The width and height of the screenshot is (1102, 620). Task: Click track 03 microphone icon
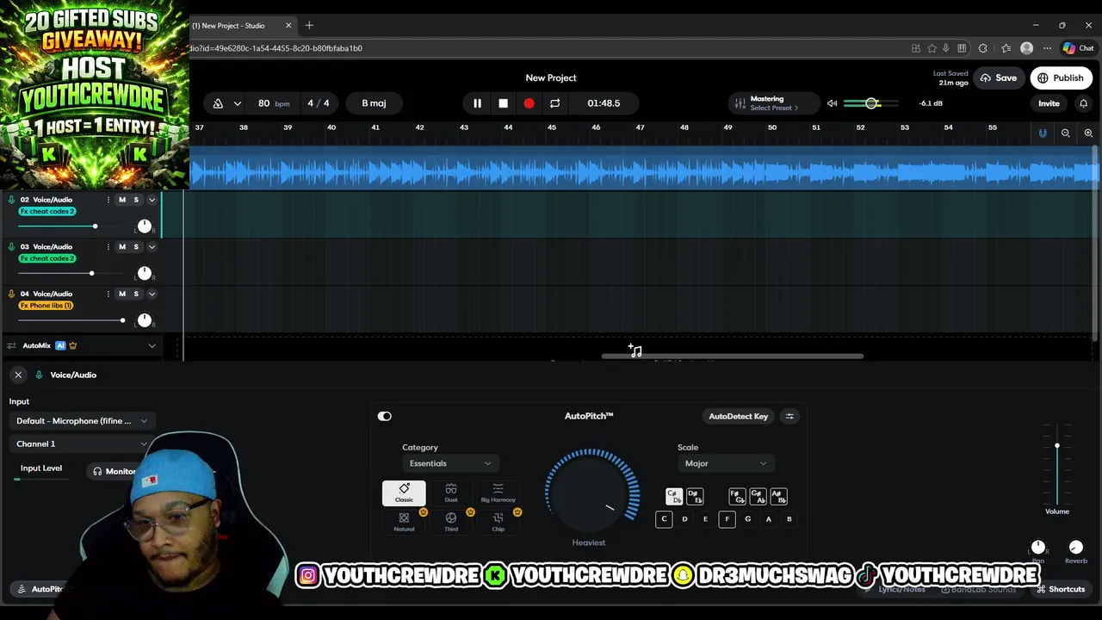click(x=11, y=247)
